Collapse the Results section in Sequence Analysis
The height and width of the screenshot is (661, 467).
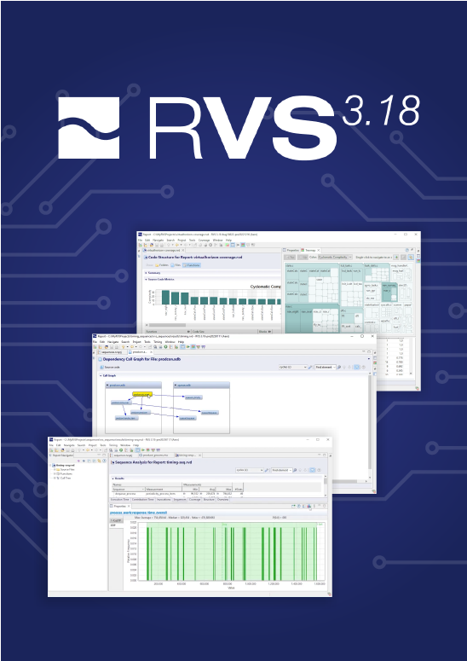coord(112,478)
